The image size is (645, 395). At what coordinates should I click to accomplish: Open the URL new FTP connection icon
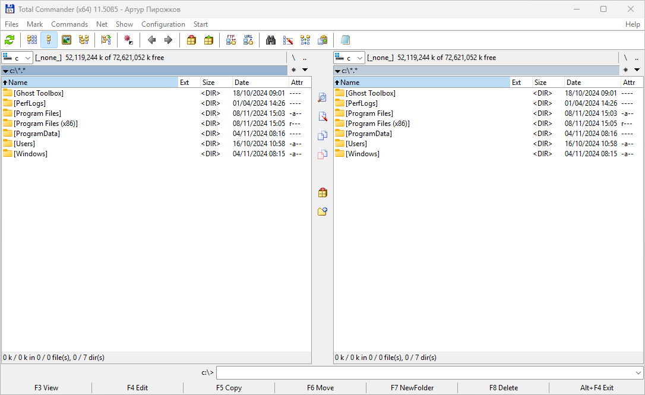click(248, 40)
